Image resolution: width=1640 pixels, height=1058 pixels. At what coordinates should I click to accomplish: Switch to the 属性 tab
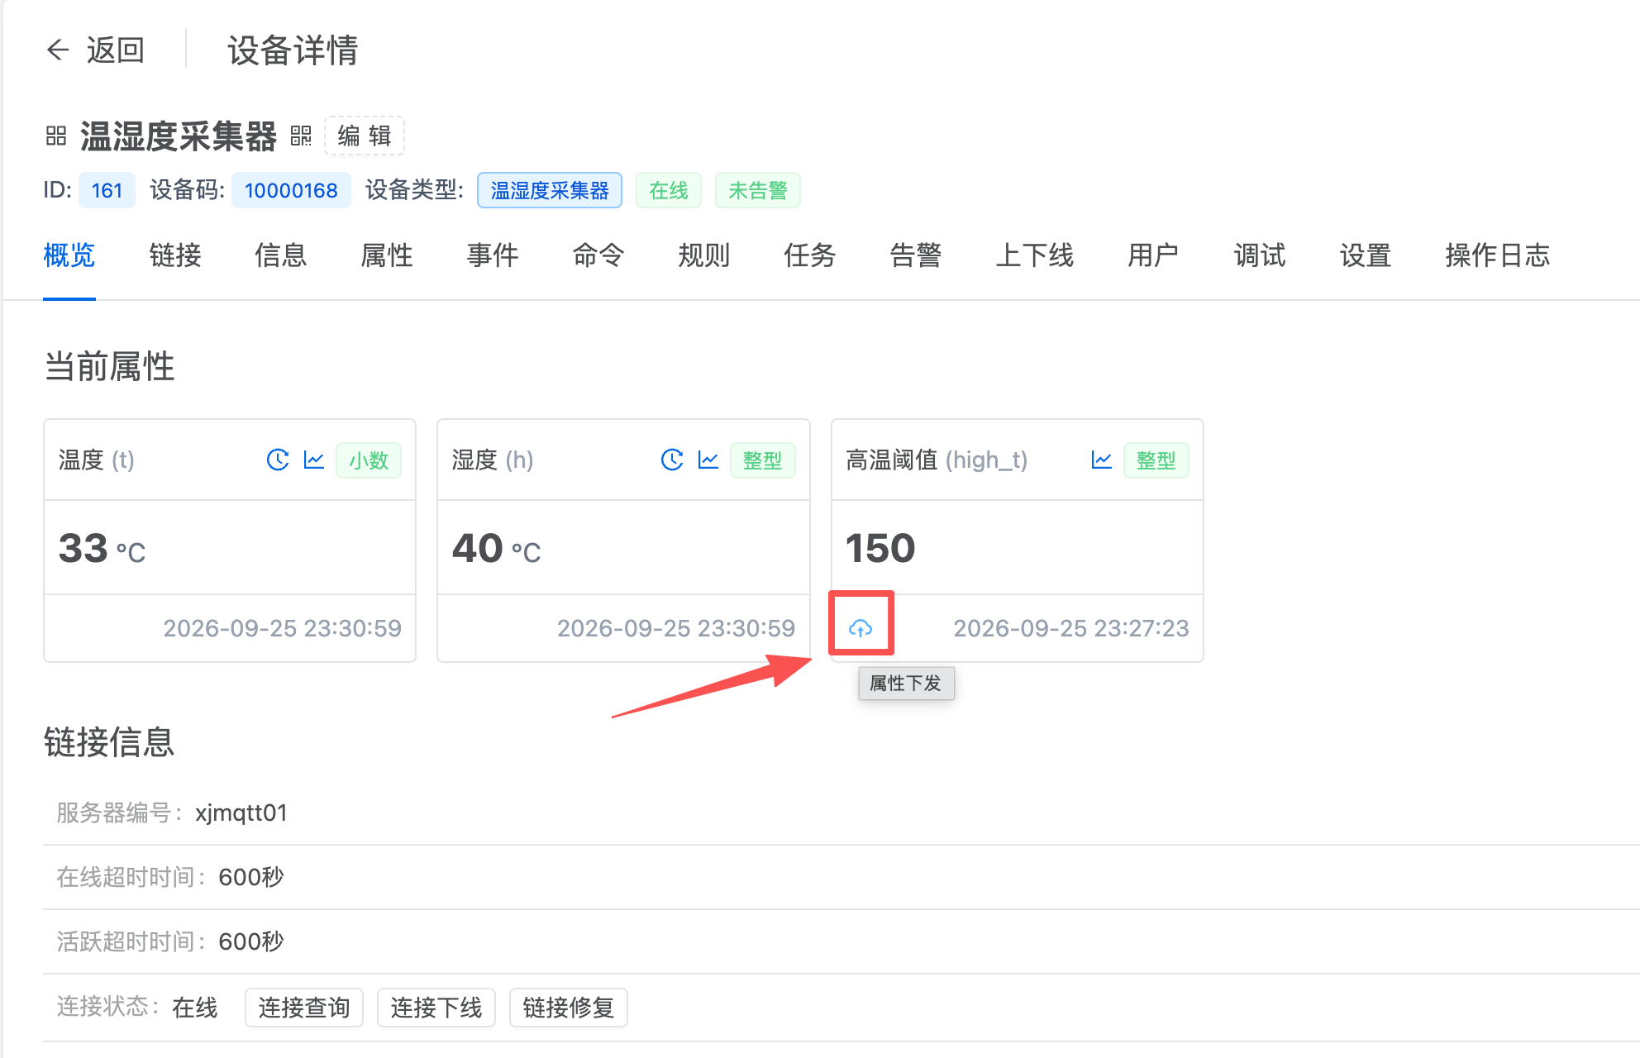point(387,255)
